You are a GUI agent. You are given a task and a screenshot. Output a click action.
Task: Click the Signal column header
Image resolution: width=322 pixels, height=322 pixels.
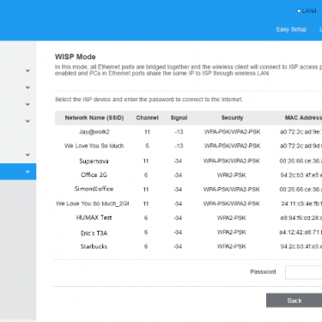tap(179, 118)
